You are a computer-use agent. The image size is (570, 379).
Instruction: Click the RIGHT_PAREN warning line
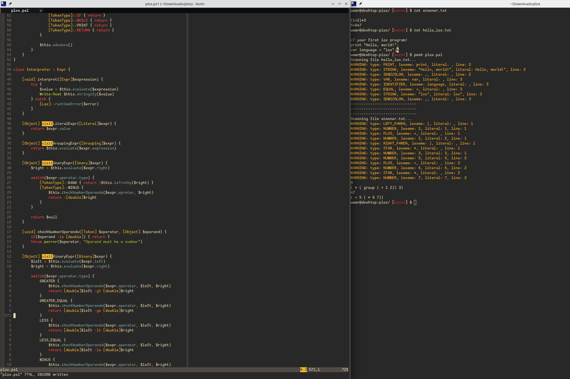click(x=413, y=143)
